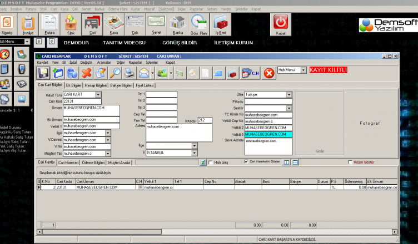This screenshot has height=244, width=418.
Task: Switch to the Cari Hareketi tab
Action: coord(68,162)
